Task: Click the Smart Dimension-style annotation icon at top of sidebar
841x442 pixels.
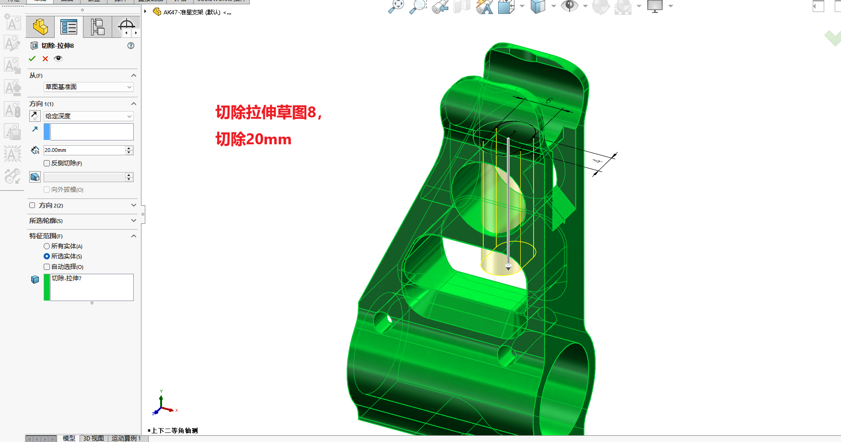Action: 12,22
